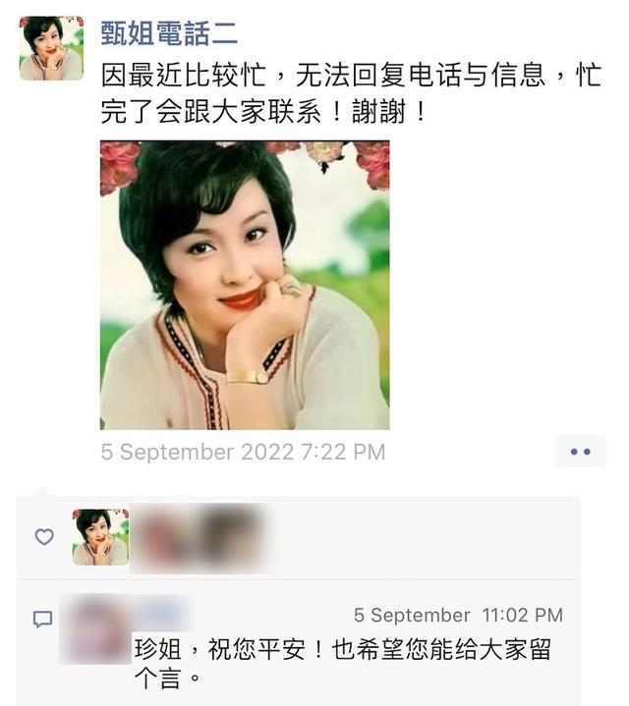Tap the blurred commenter name
Screen dimensions: 629x706
163,613
